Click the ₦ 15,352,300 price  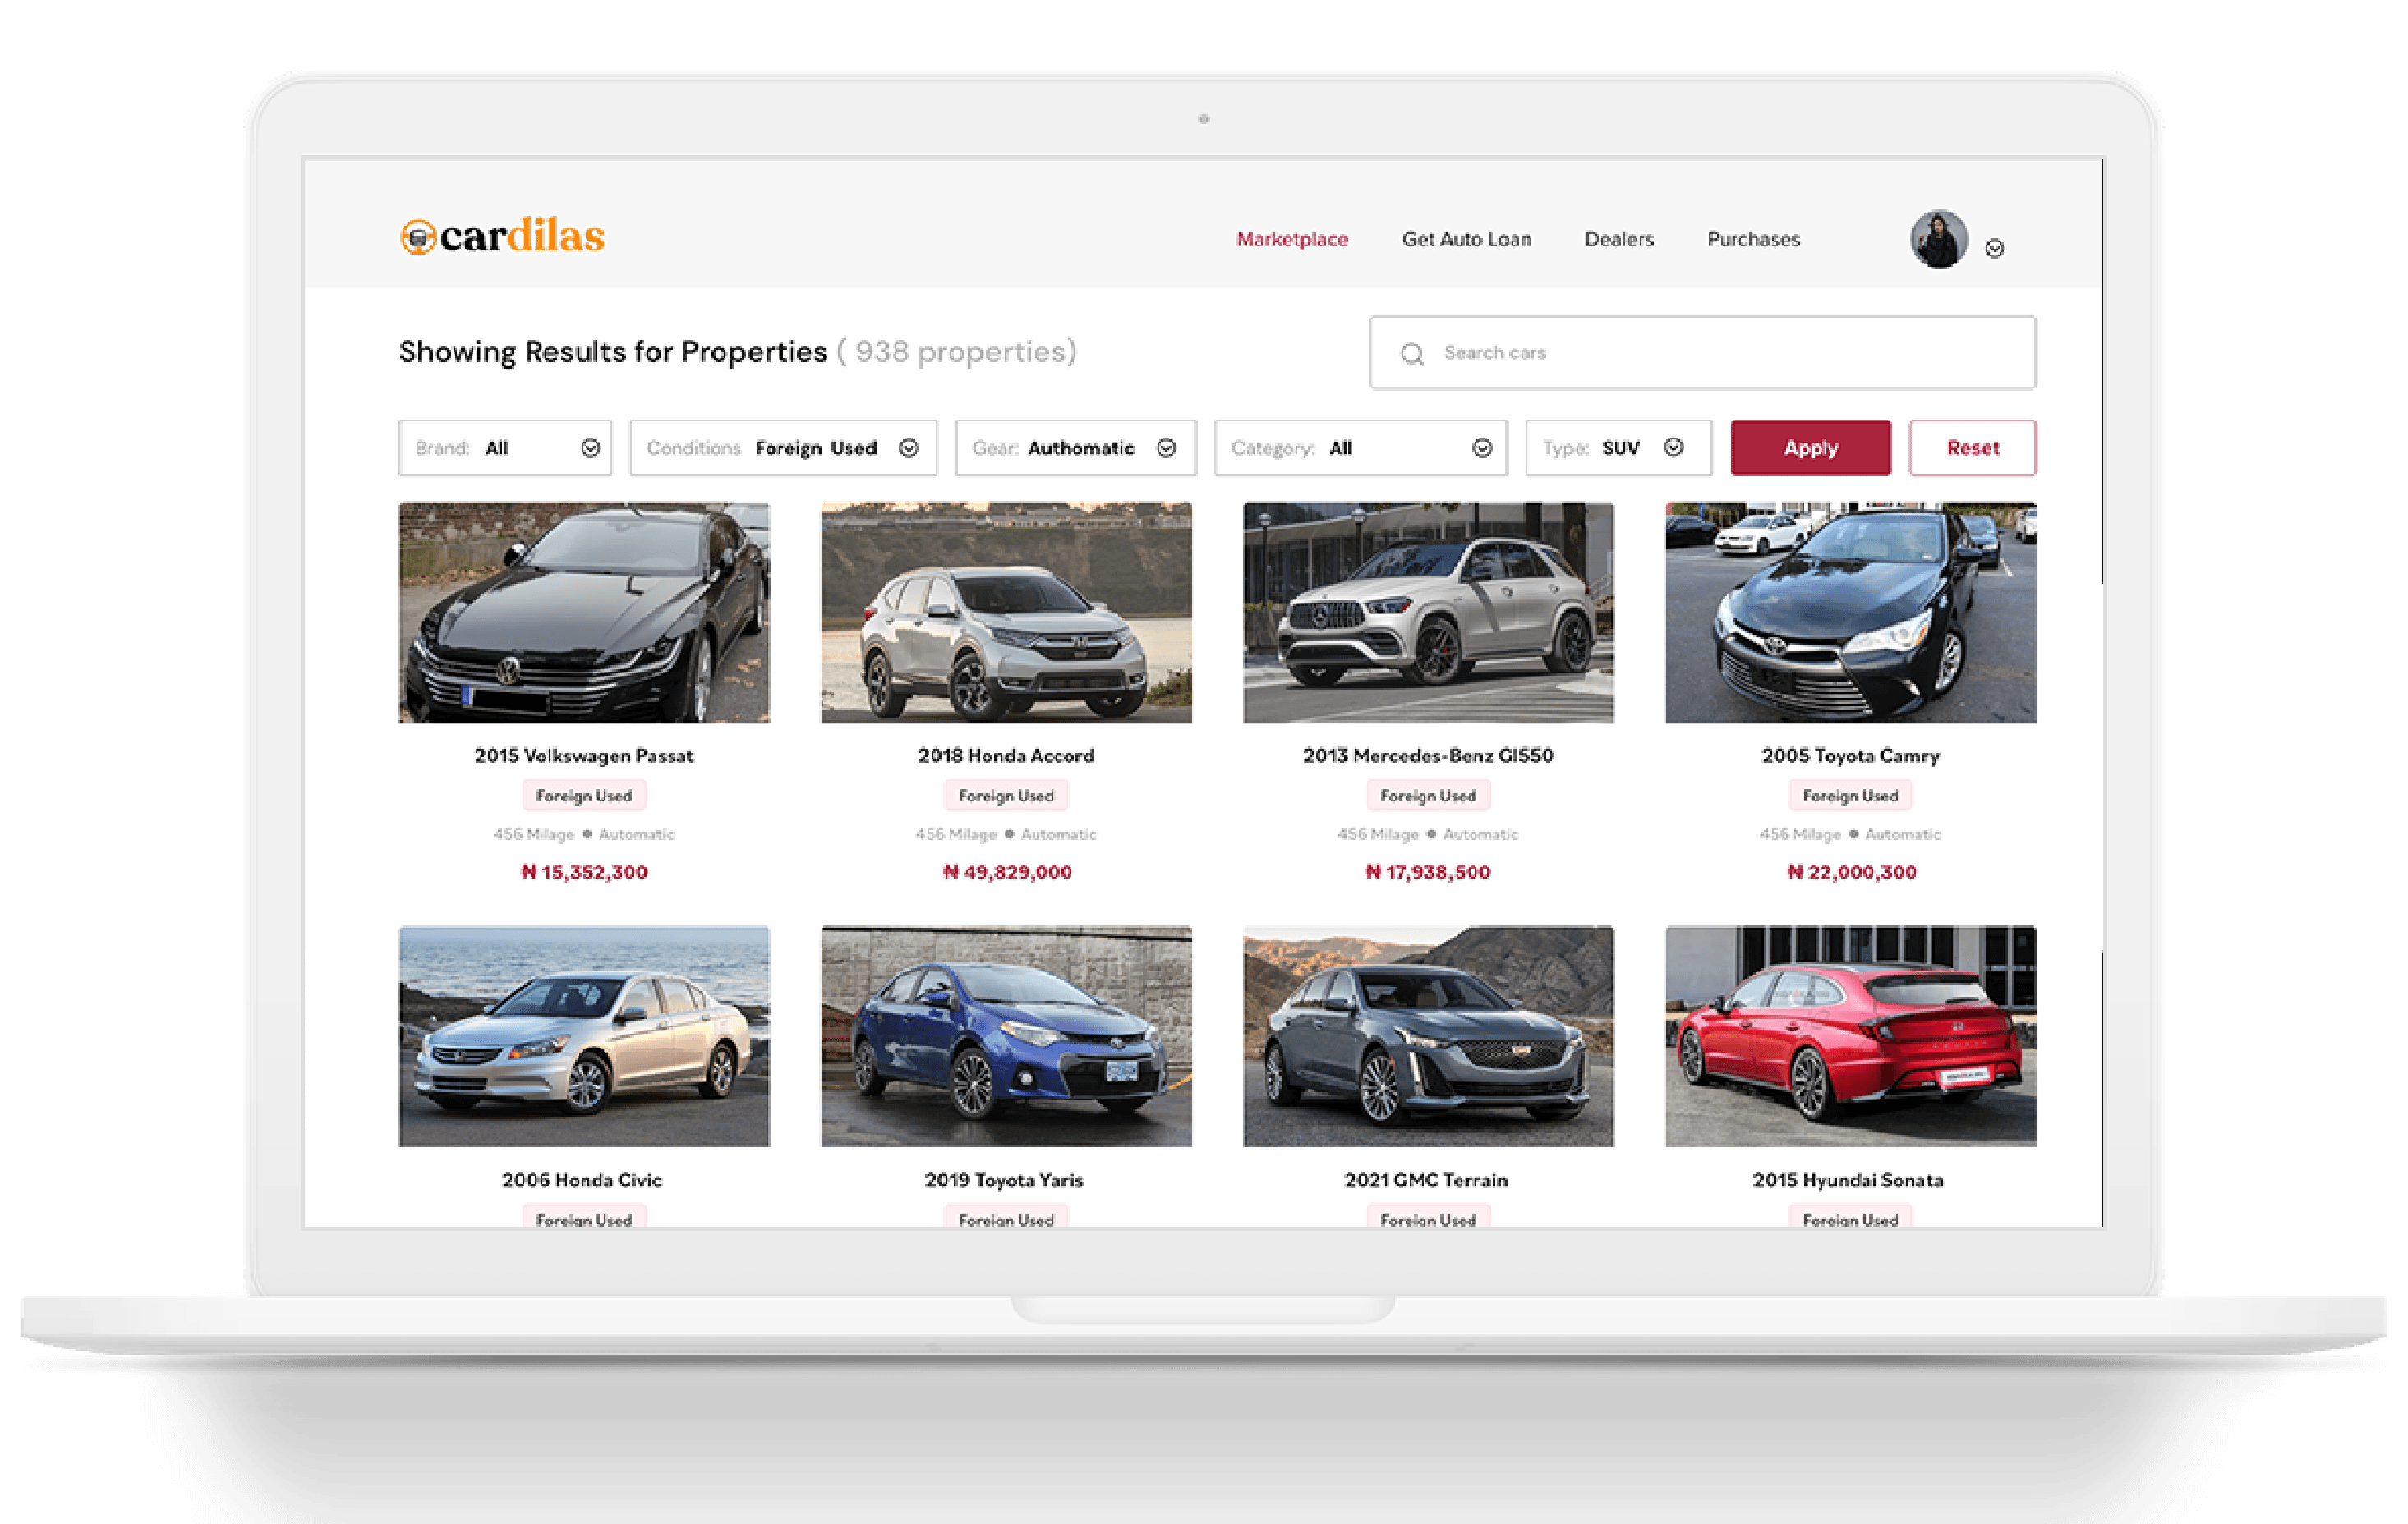[x=584, y=872]
